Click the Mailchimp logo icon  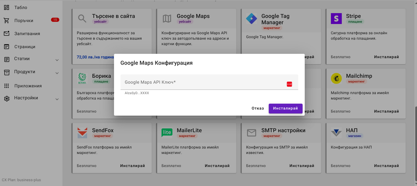[x=336, y=78]
